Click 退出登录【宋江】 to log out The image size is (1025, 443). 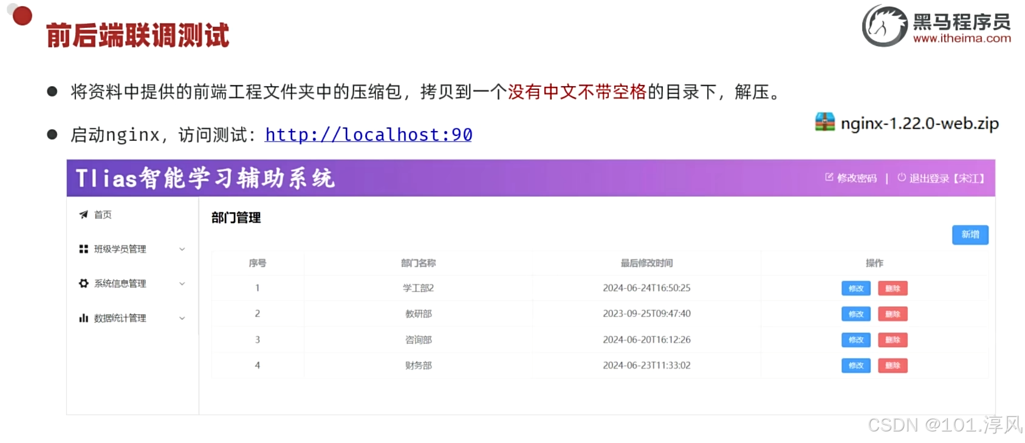tap(947, 178)
